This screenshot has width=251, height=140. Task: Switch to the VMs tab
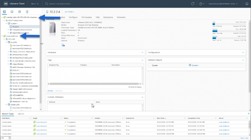98,17
